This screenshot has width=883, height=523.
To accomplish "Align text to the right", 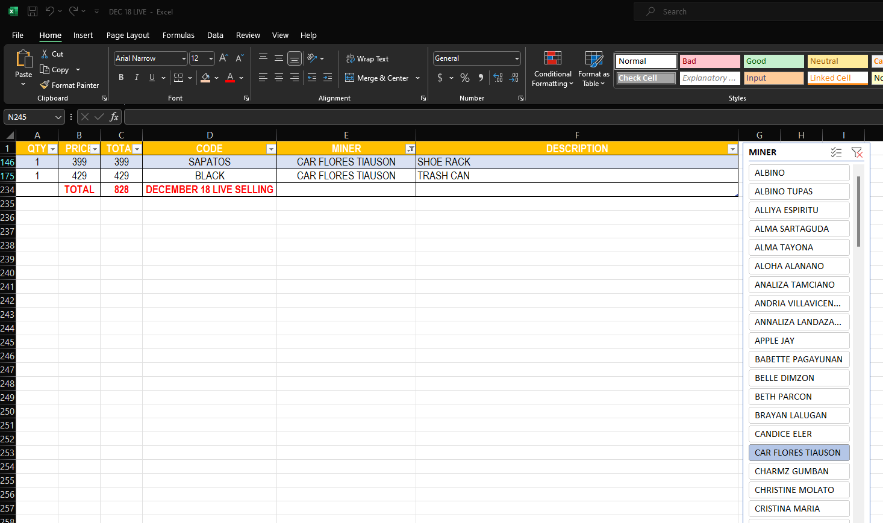I will pos(295,78).
